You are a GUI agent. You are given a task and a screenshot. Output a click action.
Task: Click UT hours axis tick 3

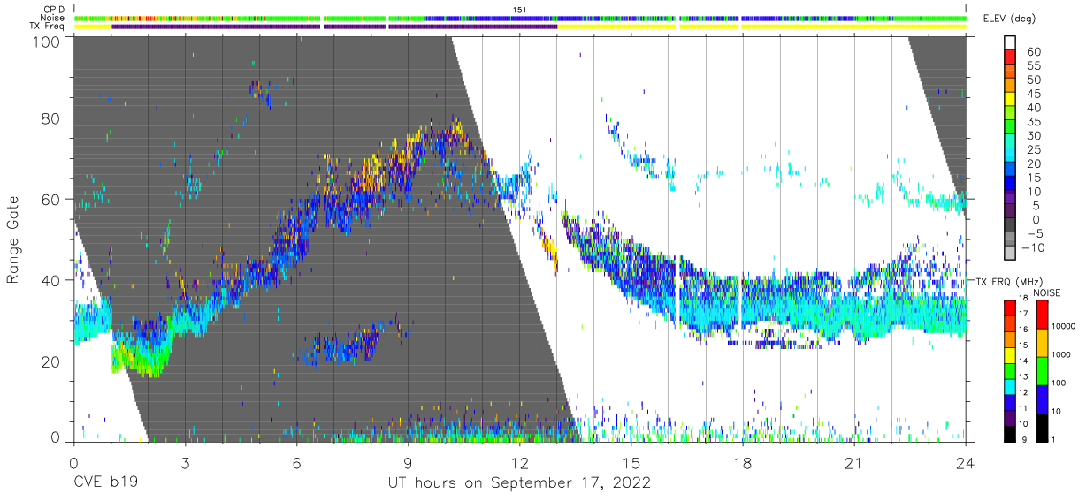click(x=185, y=463)
